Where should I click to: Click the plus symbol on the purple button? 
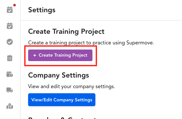pos(35,55)
